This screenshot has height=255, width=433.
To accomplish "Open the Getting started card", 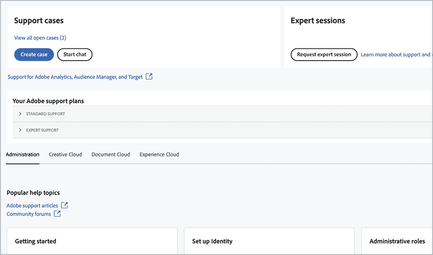I will pyautogui.click(x=92, y=241).
